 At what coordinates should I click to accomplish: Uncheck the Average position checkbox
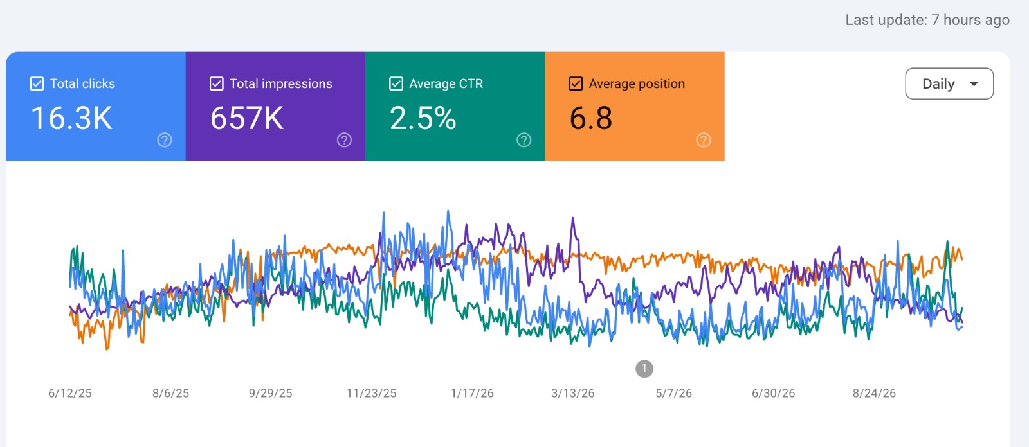point(576,83)
